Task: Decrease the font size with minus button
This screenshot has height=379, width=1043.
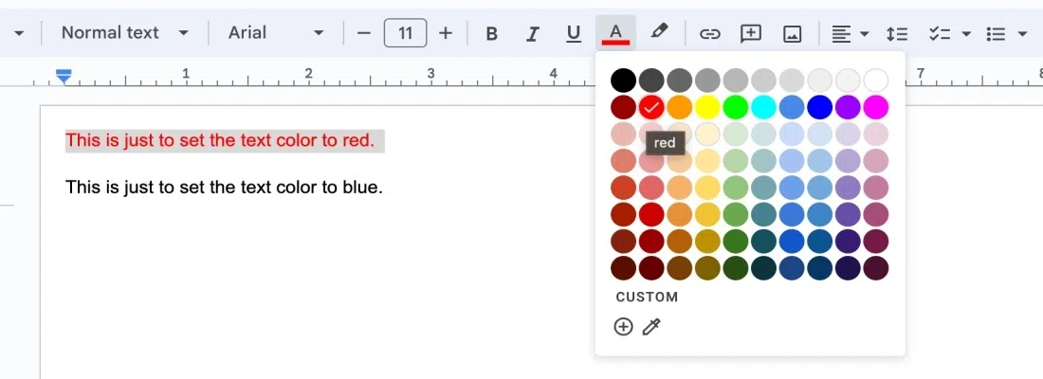Action: (364, 34)
